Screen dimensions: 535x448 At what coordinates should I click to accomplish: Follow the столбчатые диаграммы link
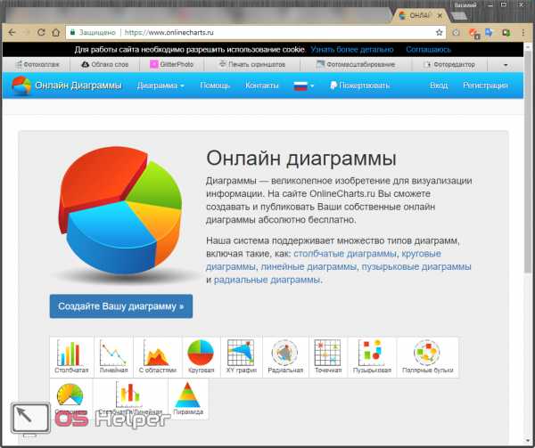344,254
